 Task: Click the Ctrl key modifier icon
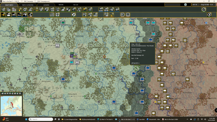pyautogui.click(x=128, y=15)
